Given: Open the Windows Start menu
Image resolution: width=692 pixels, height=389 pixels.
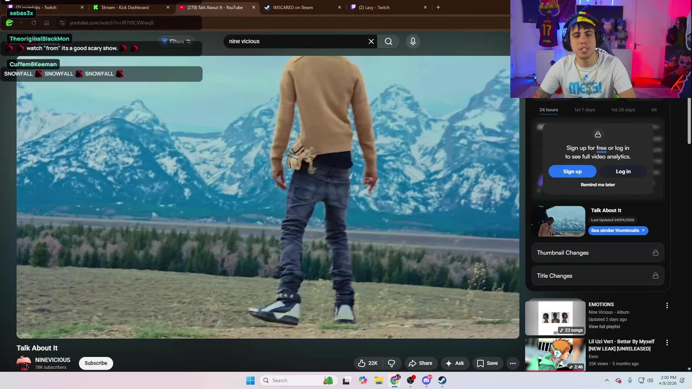Looking at the screenshot, I should pos(250,380).
